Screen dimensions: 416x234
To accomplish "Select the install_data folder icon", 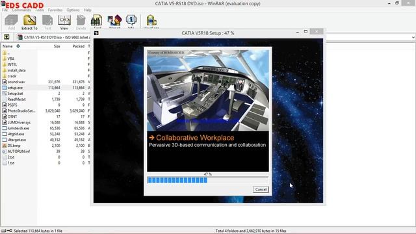I will [5, 70].
